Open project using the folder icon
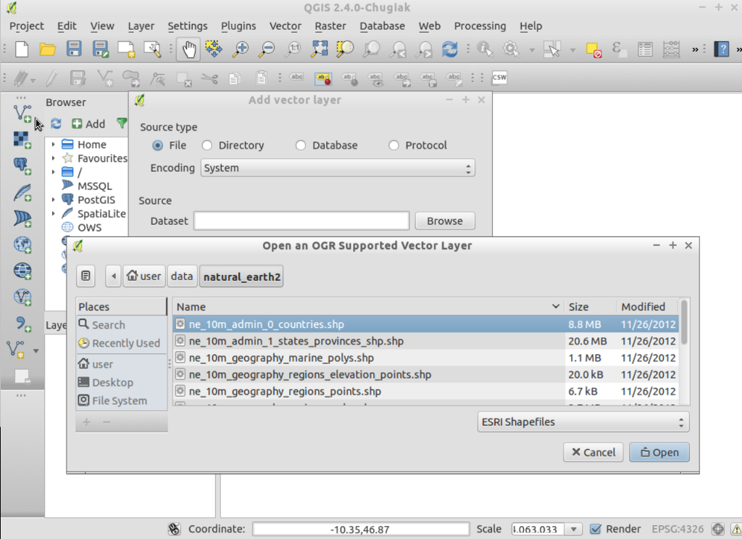The height and width of the screenshot is (539, 742). (47, 49)
